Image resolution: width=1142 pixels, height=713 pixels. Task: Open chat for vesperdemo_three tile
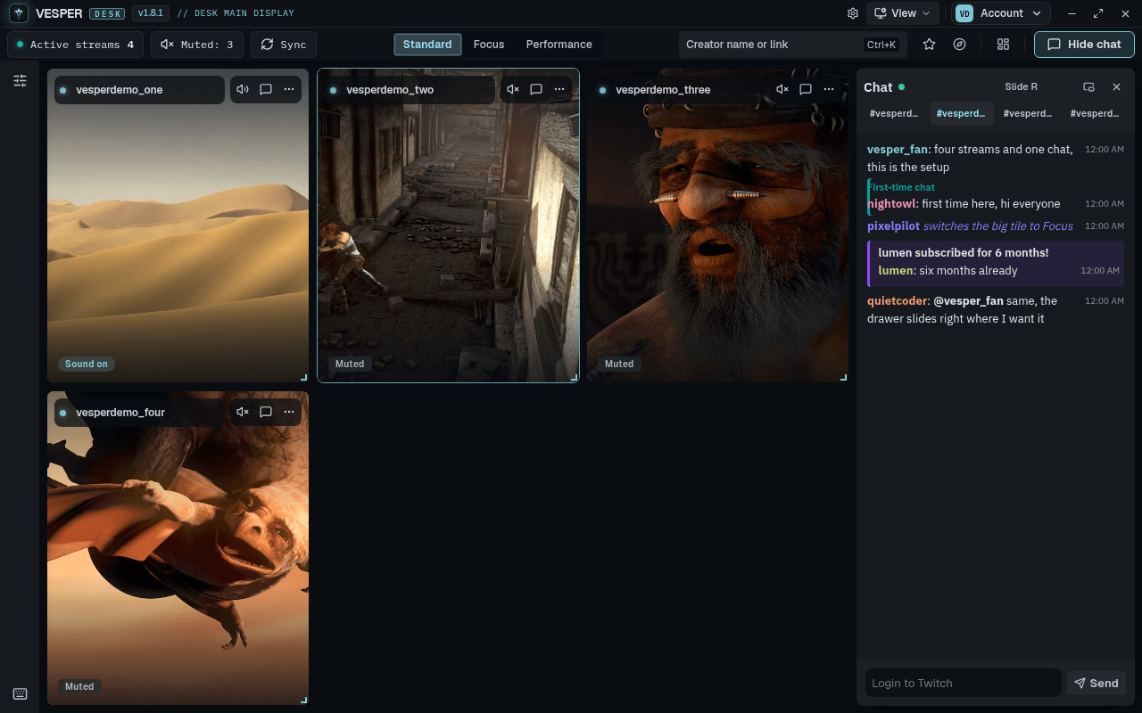[806, 89]
